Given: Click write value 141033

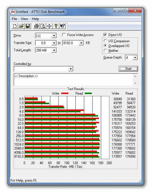Looking at the screenshot, I should (117, 111).
